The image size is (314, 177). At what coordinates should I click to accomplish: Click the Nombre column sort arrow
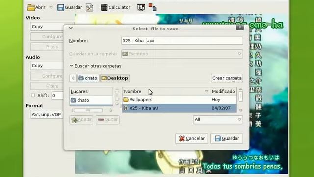click(x=206, y=92)
